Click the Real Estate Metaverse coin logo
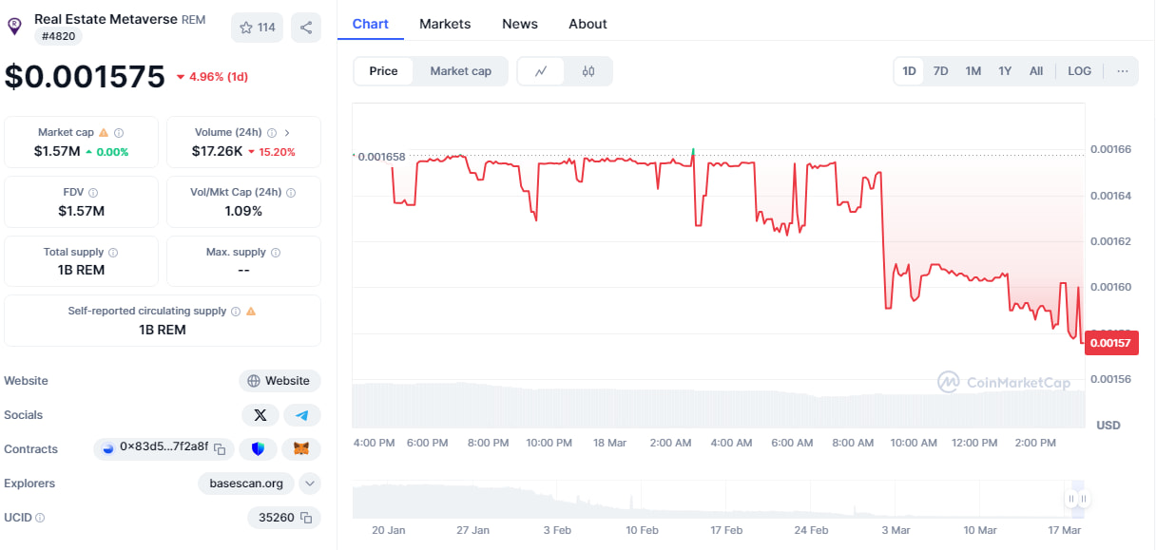 tap(14, 27)
